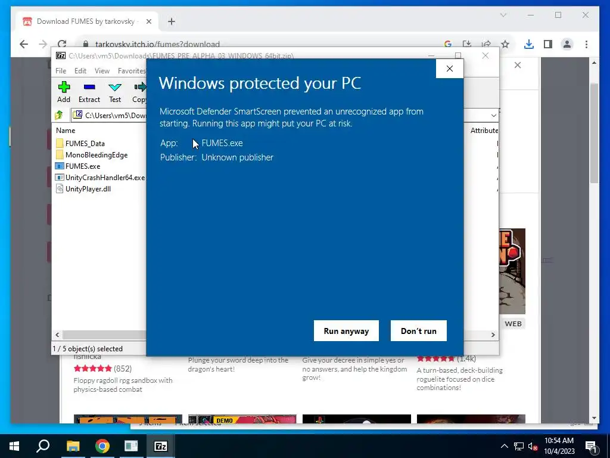The width and height of the screenshot is (610, 458).
Task: Choose Don't run in SmartScreen dialog
Action: coord(419,330)
